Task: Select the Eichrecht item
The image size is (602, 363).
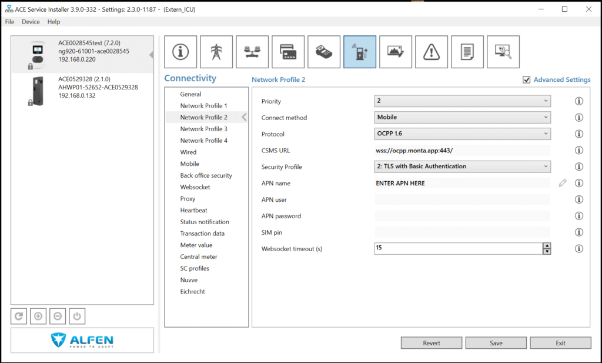Action: coord(192,292)
